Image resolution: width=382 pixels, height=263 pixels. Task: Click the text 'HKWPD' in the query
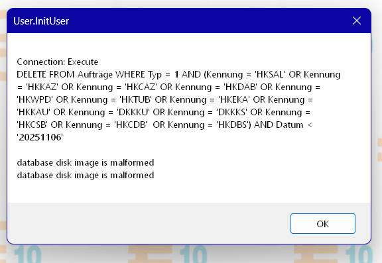click(x=35, y=99)
